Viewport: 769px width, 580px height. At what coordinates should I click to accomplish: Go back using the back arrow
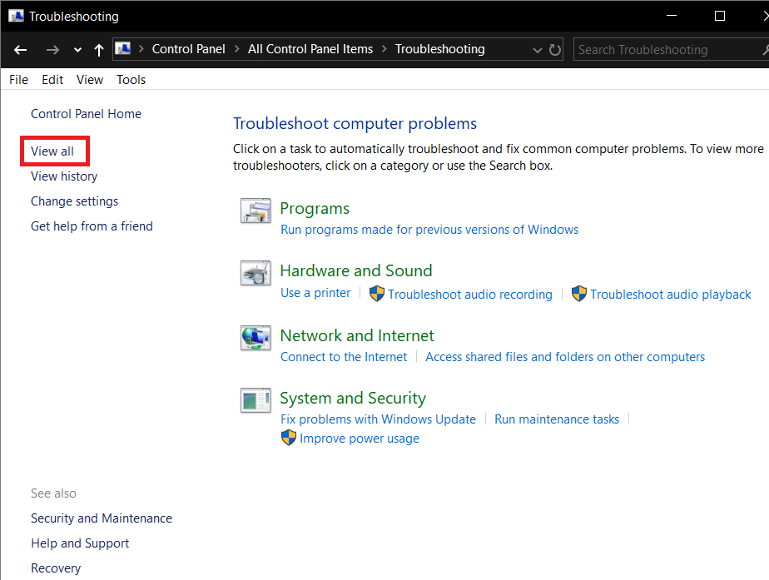pyautogui.click(x=21, y=50)
